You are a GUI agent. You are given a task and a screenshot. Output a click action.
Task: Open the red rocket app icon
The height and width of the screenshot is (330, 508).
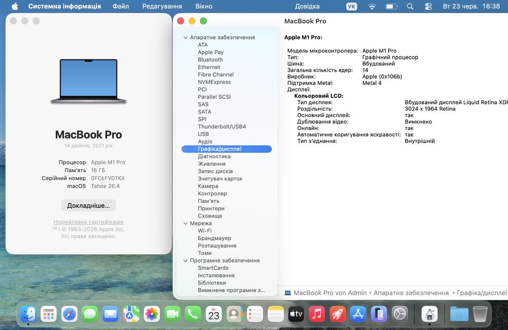(x=338, y=314)
